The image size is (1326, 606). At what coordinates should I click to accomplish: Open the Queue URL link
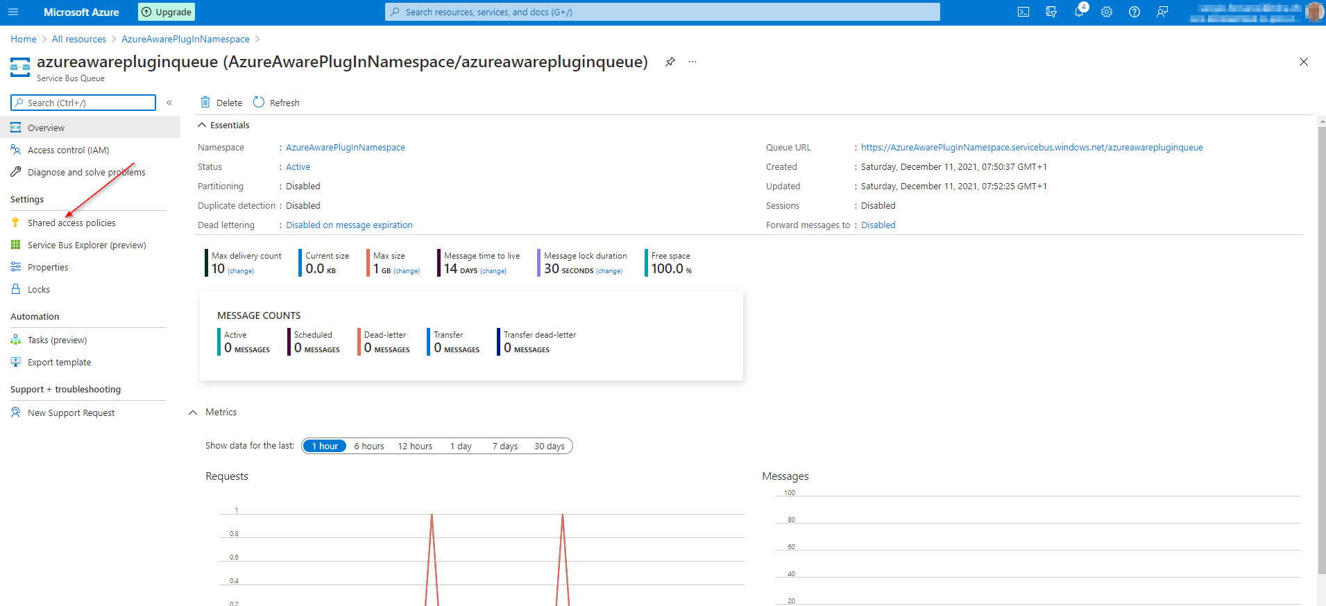point(1032,147)
